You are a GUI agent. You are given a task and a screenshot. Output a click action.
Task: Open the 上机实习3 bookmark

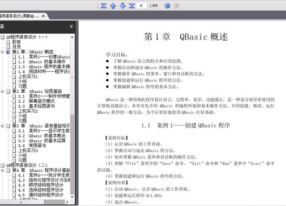(28, 150)
